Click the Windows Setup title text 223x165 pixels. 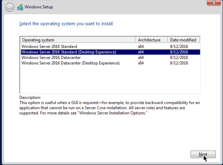pyautogui.click(x=39, y=7)
